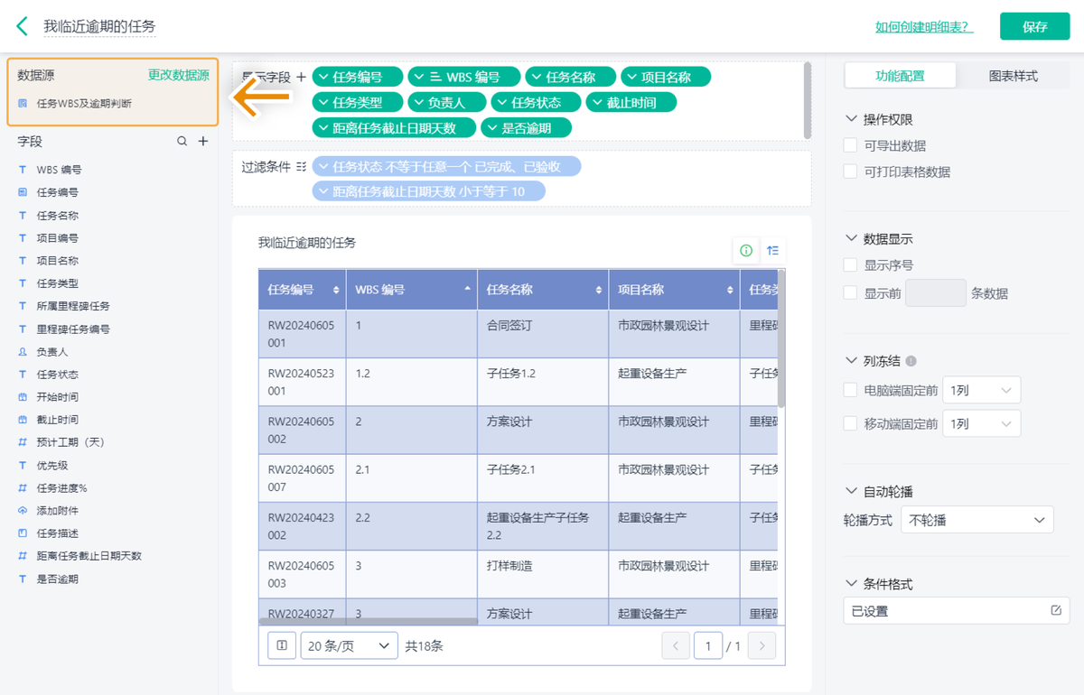This screenshot has height=695, width=1084.
Task: Click the 保存 button
Action: click(x=1034, y=26)
